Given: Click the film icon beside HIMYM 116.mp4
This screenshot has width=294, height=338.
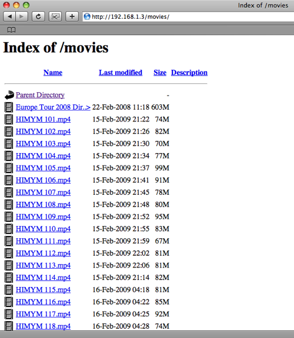Looking at the screenshot, I should [9, 302].
